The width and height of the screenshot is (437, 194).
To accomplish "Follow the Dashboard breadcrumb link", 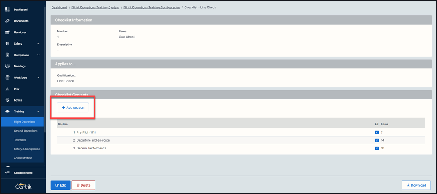I will (59, 7).
